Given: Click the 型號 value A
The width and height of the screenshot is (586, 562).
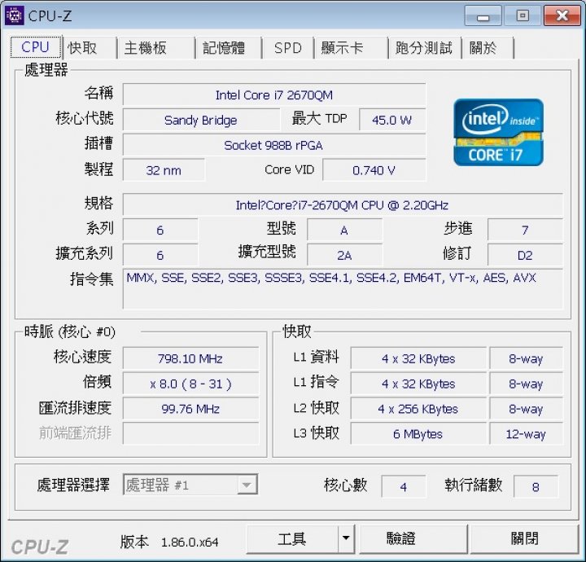Looking at the screenshot, I should (x=344, y=230).
